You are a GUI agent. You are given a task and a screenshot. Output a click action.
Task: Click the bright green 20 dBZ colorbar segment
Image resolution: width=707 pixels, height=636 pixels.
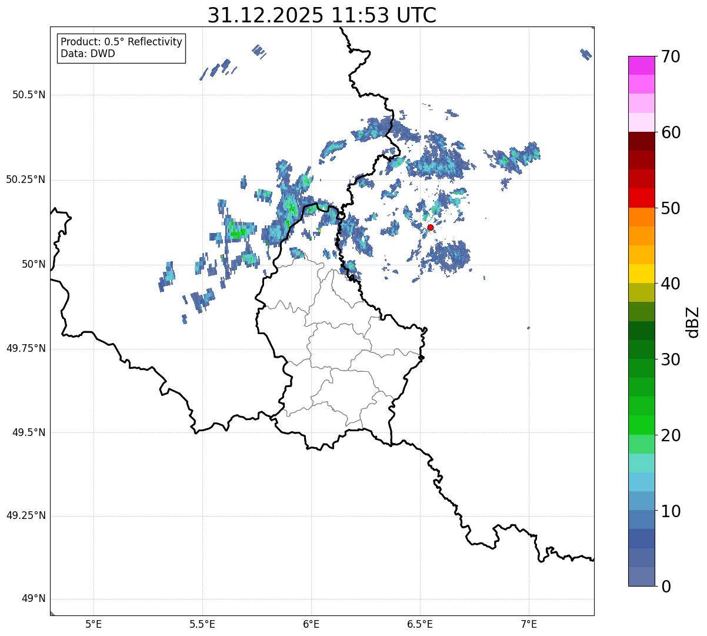(x=641, y=425)
